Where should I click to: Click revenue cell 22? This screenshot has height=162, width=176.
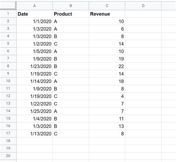click(107, 66)
